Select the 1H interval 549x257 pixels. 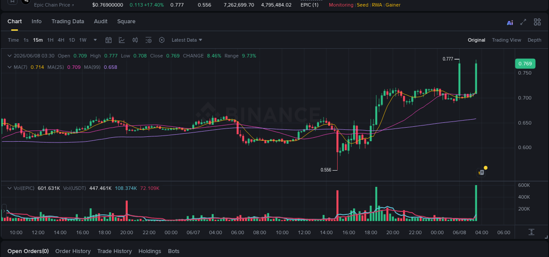click(x=50, y=40)
